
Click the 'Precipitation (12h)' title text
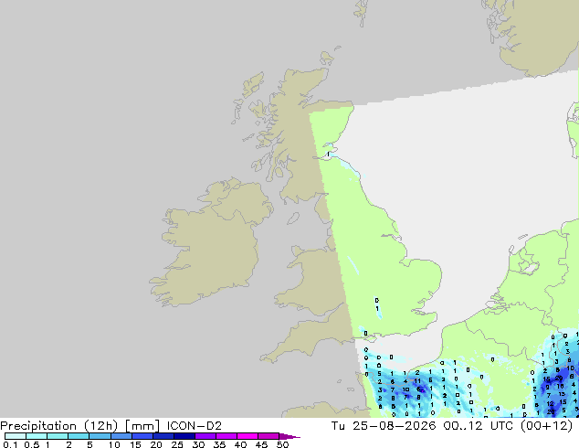click(59, 426)
